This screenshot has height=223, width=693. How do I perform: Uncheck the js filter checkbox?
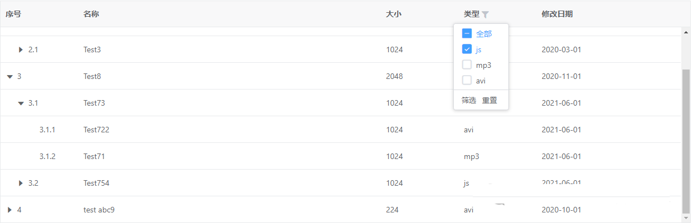pos(467,49)
